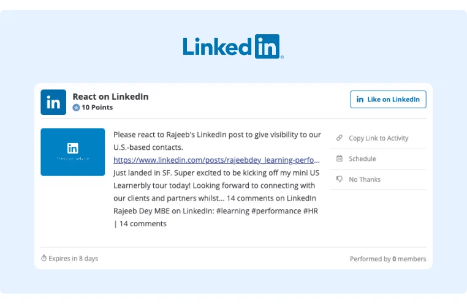Image resolution: width=467 pixels, height=304 pixels.
Task: Click the small in icon inside Like button
Action: 360,99
